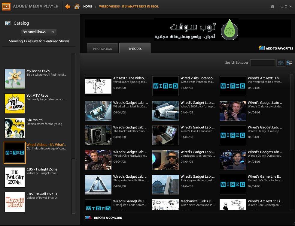This screenshot has height=226, width=295.
Task: Open the help question mark icon
Action: point(272,7)
